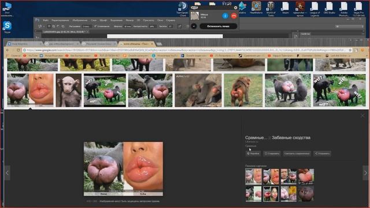This screenshot has width=370, height=208.
Task: Reload the page in Chrome
Action: click(18, 50)
